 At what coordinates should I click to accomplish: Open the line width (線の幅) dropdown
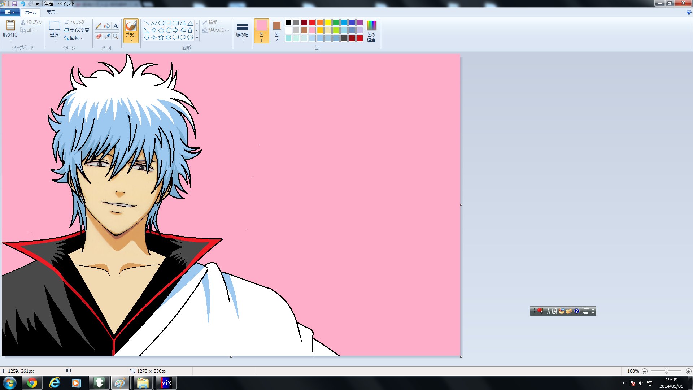[242, 31]
